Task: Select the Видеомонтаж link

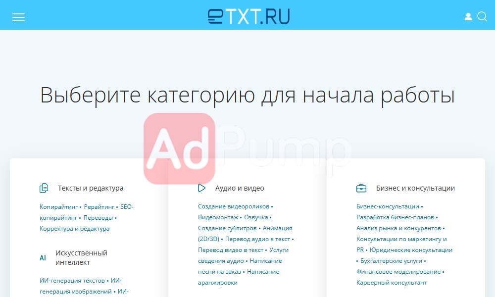Action: pyautogui.click(x=218, y=217)
